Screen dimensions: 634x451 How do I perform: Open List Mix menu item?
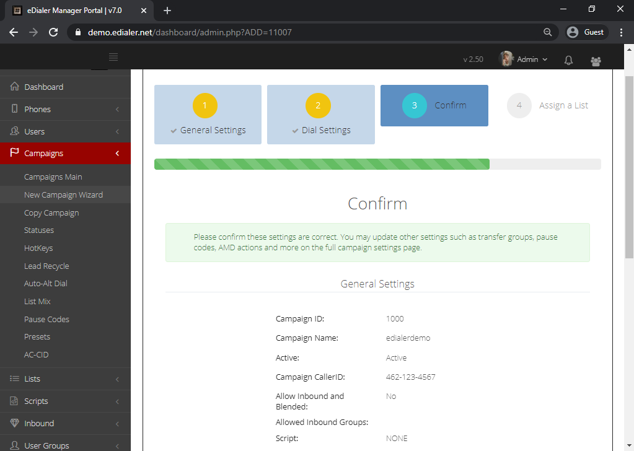click(37, 301)
